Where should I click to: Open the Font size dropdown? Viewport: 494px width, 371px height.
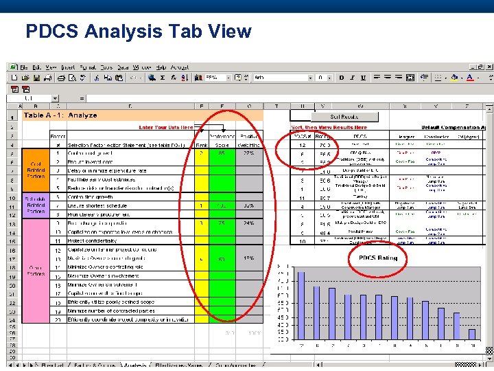point(329,78)
